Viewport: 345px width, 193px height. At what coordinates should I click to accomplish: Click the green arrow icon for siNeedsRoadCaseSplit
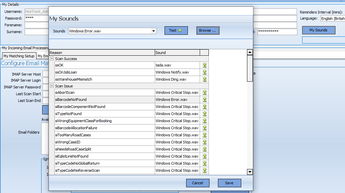click(x=204, y=149)
